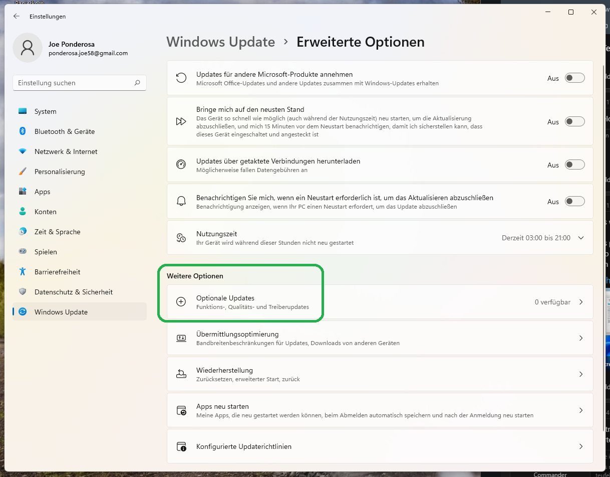Image resolution: width=610 pixels, height=477 pixels.
Task: Click the Spielen gamepad icon
Action: 23,252
